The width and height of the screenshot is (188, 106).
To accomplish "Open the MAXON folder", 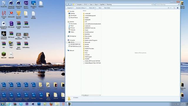I will (x=87, y=38).
